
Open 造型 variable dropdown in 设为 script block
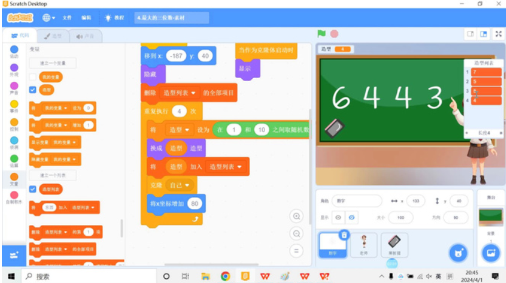[x=179, y=130]
